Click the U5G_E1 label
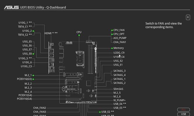 [118, 65]
